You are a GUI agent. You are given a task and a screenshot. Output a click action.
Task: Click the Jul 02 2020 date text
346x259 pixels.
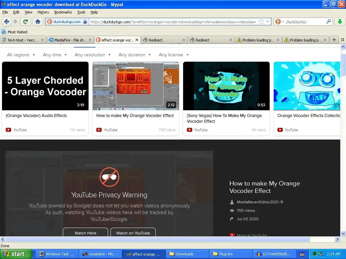[247, 219]
